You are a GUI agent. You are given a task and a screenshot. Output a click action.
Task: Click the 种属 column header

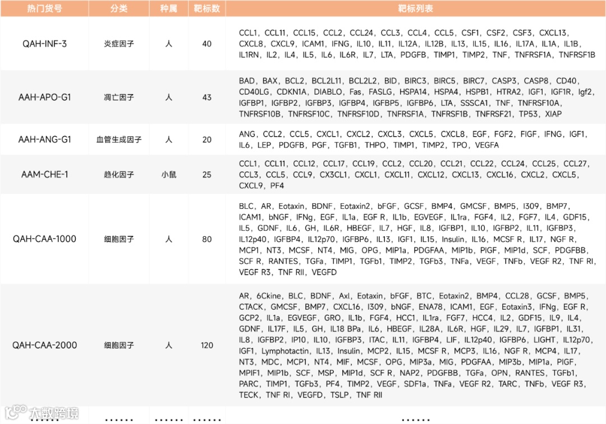pos(168,8)
